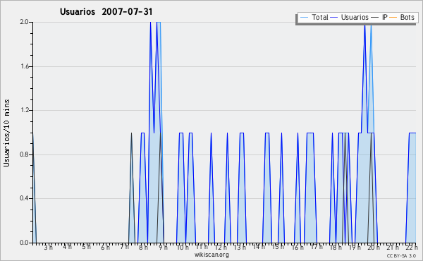
Task: Click the '1.6' y-axis value
Action: coord(25,66)
